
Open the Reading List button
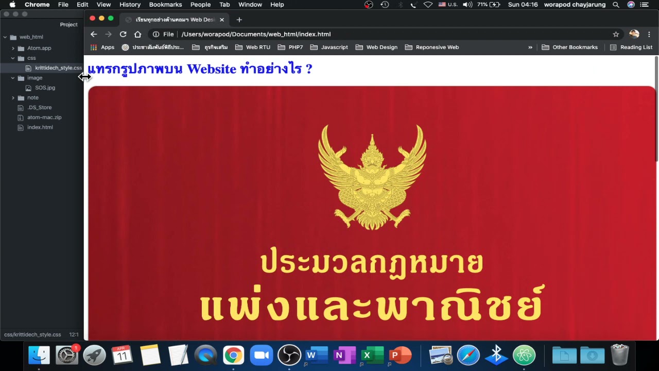[x=631, y=47]
